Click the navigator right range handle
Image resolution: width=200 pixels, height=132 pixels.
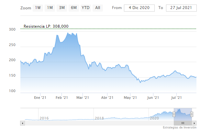(192, 114)
